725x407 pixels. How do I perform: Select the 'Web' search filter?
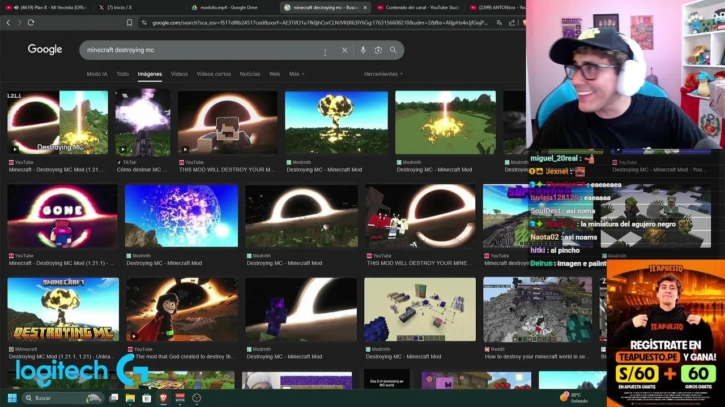coord(275,74)
